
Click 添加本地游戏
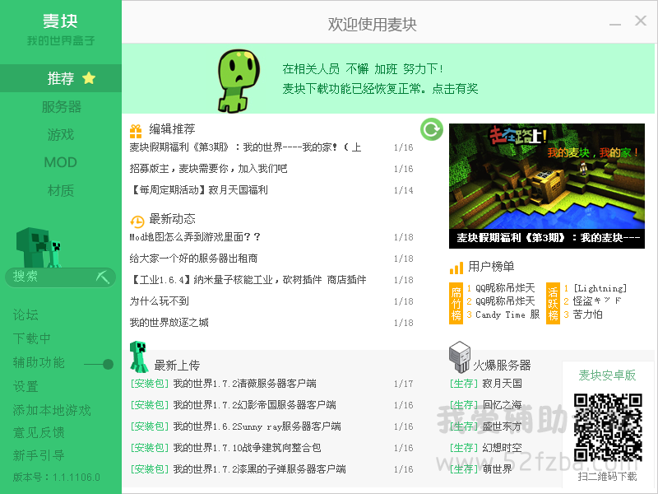(x=52, y=410)
